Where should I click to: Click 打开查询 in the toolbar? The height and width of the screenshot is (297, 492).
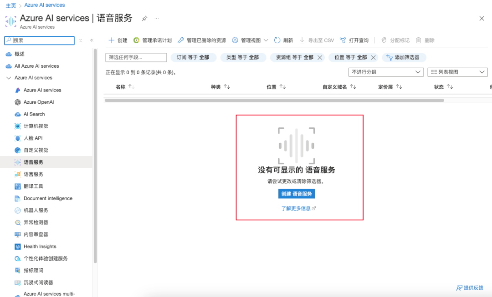pyautogui.click(x=354, y=40)
